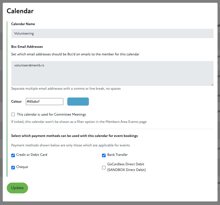Tick the Committee Meetings checkbox
The width and height of the screenshot is (220, 205).
pyautogui.click(x=13, y=115)
